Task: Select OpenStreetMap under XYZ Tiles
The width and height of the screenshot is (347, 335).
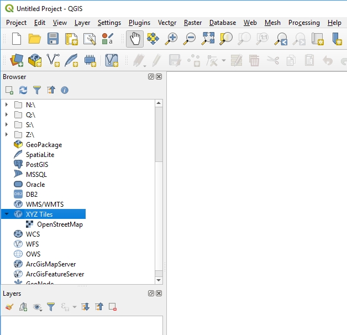Action: 60,224
